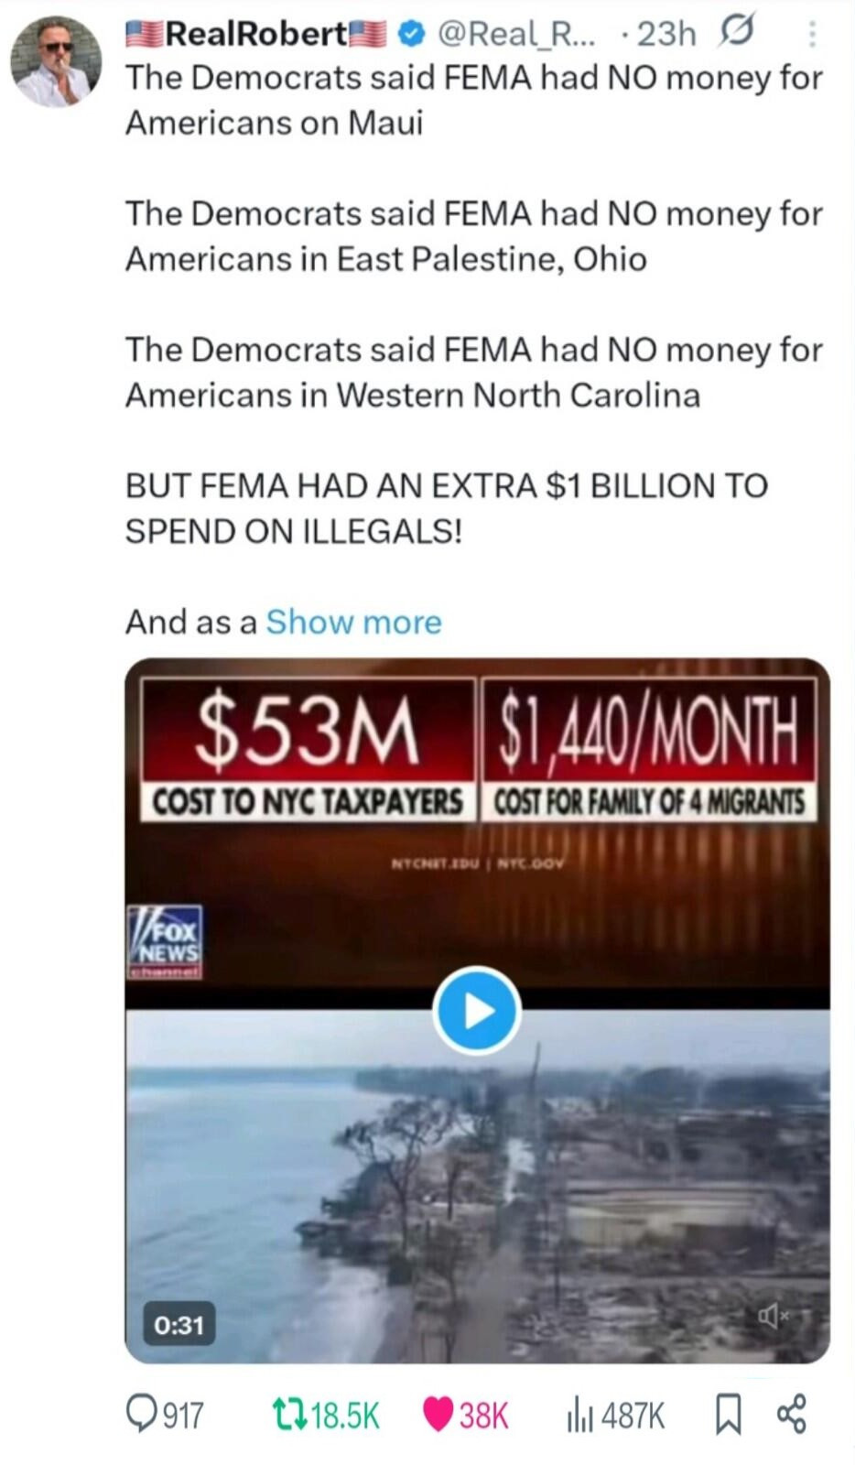Image resolution: width=855 pixels, height=1465 pixels.
Task: Click the "$1 BILLION TO SPEND" tweet text
Action: pos(446,508)
